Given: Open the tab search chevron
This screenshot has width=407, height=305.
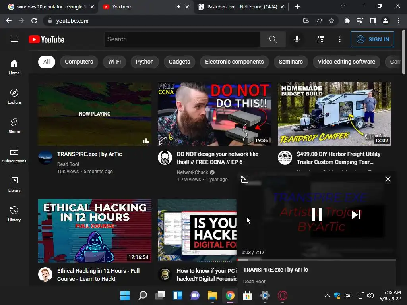Looking at the screenshot, I should click(343, 6).
